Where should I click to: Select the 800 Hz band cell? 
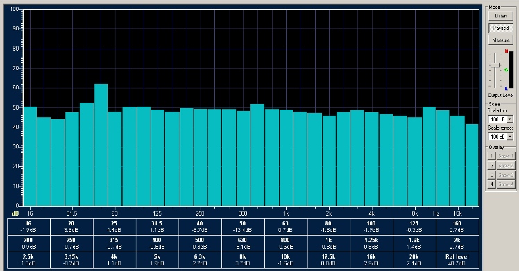pos(286,243)
